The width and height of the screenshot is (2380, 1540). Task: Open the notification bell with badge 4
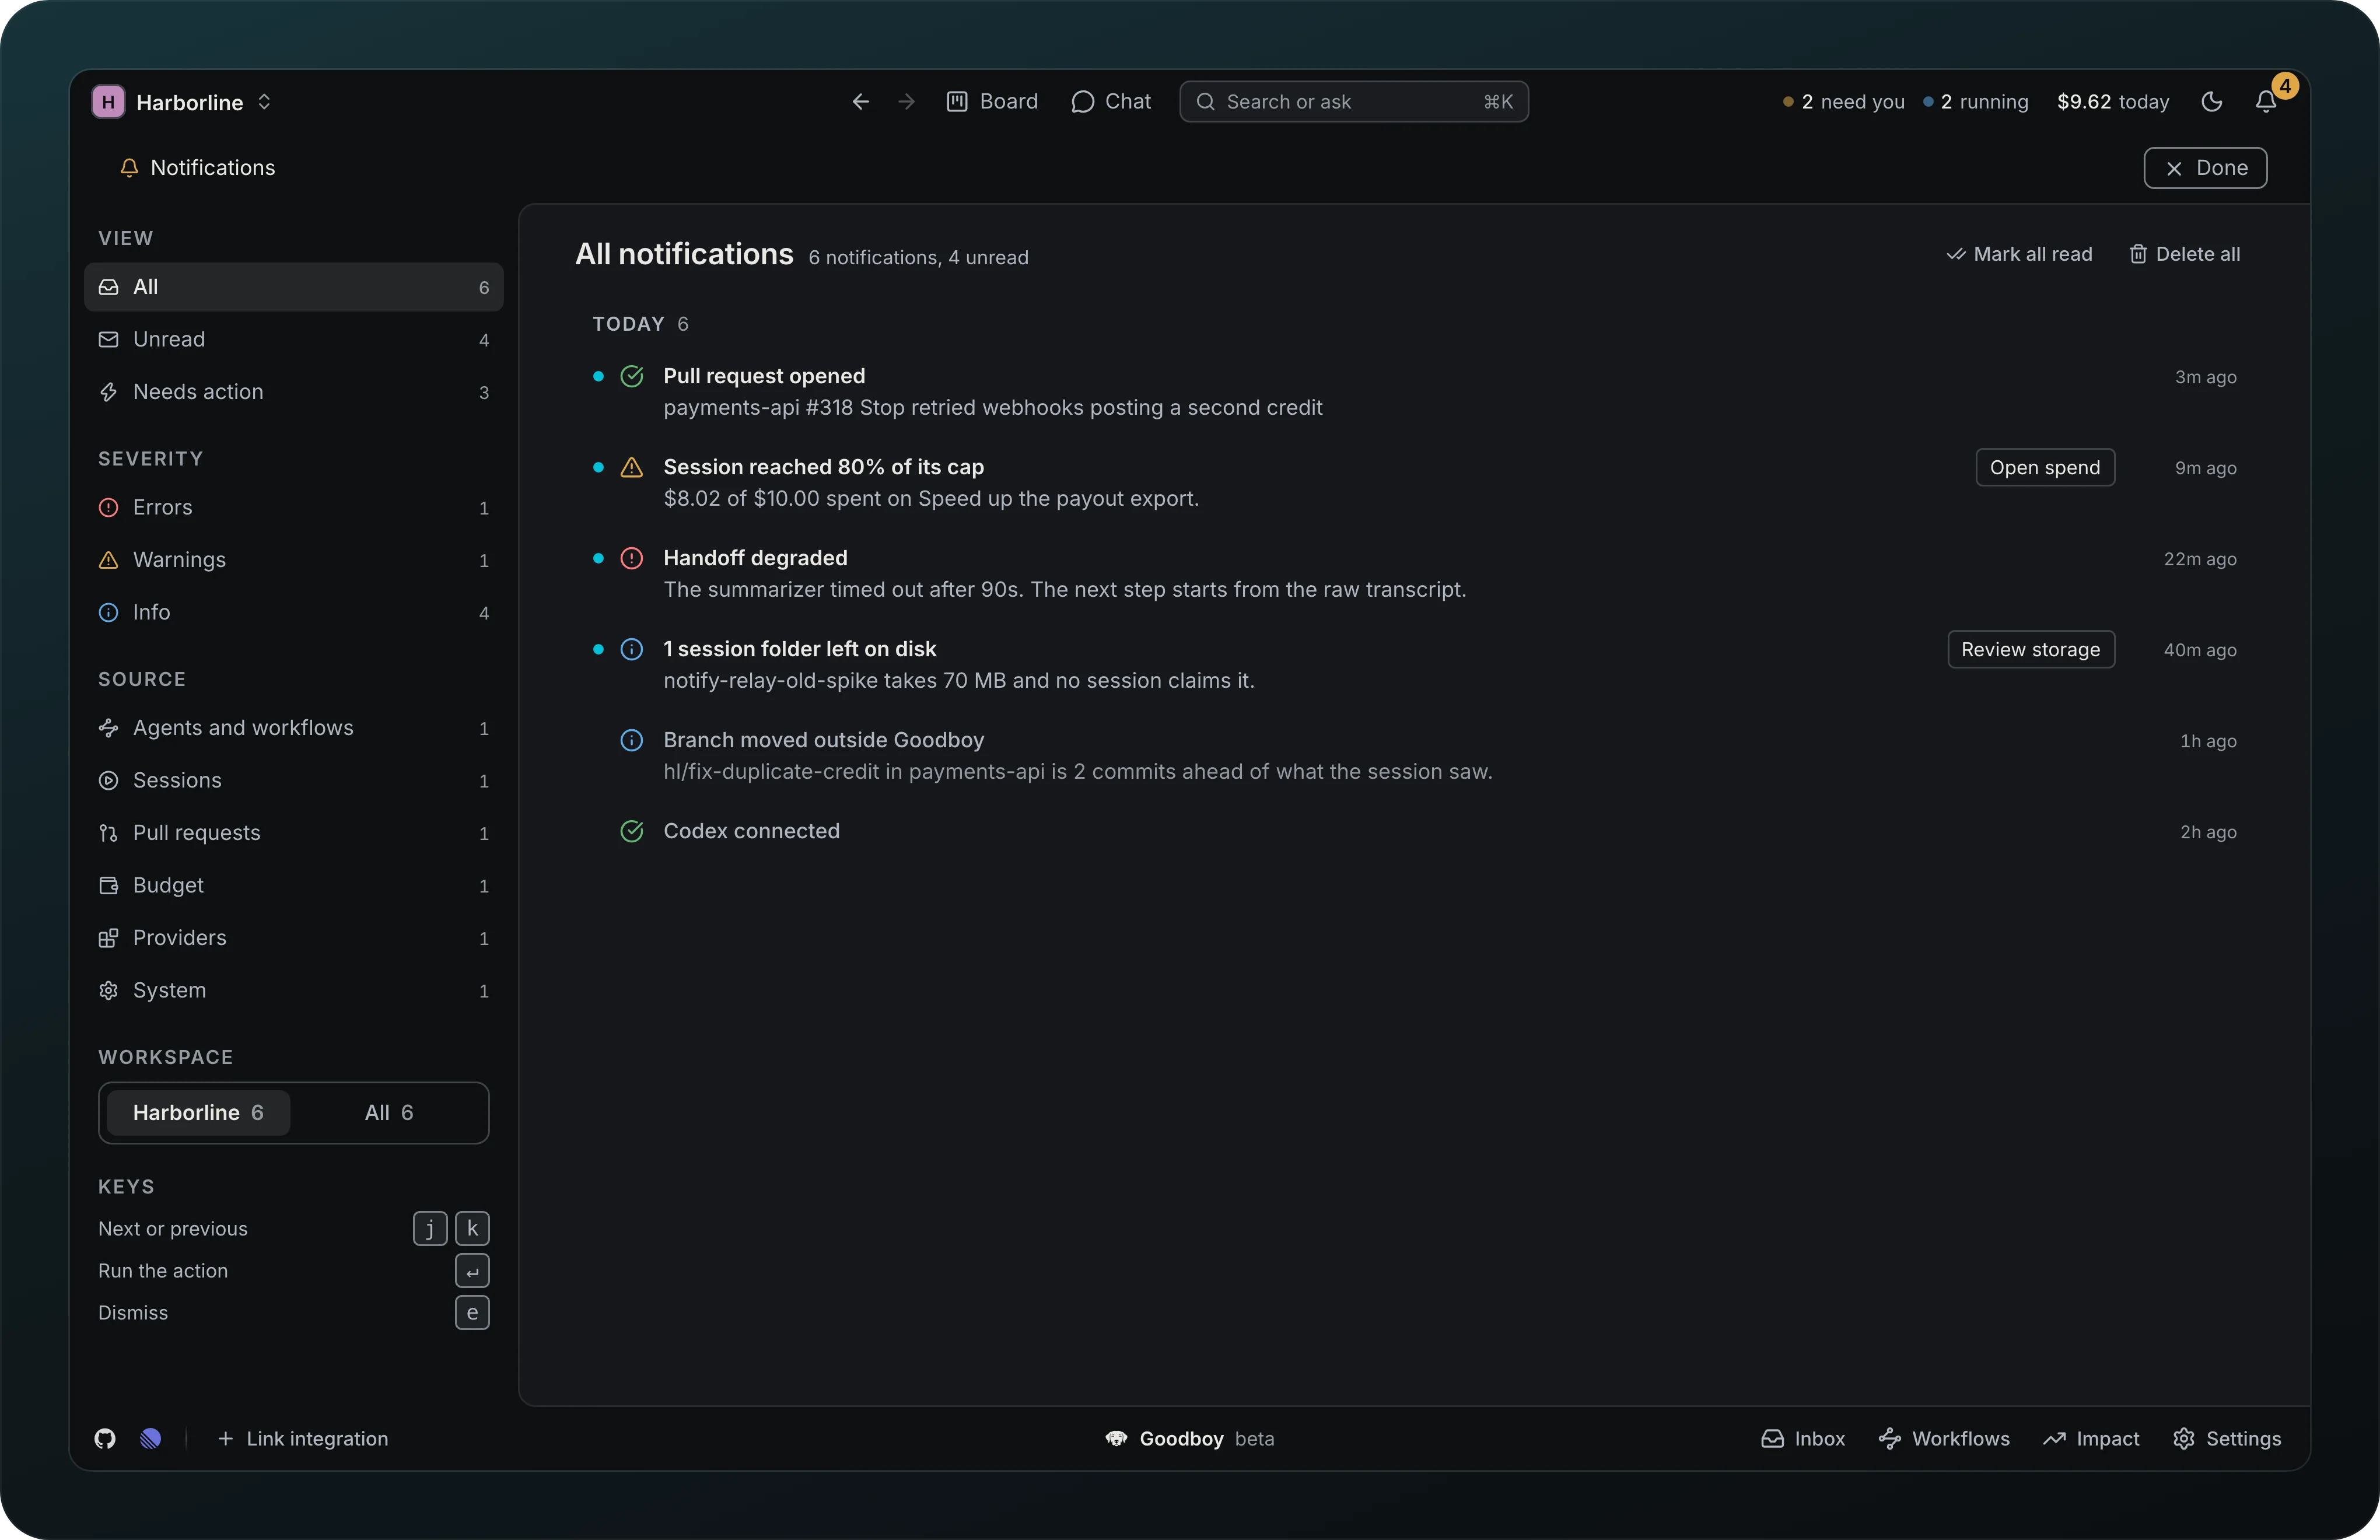2266,102
